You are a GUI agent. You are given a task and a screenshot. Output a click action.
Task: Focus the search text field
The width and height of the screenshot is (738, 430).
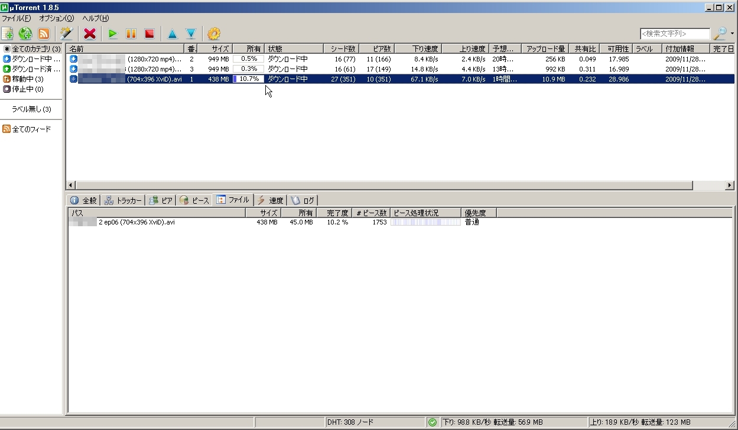675,34
